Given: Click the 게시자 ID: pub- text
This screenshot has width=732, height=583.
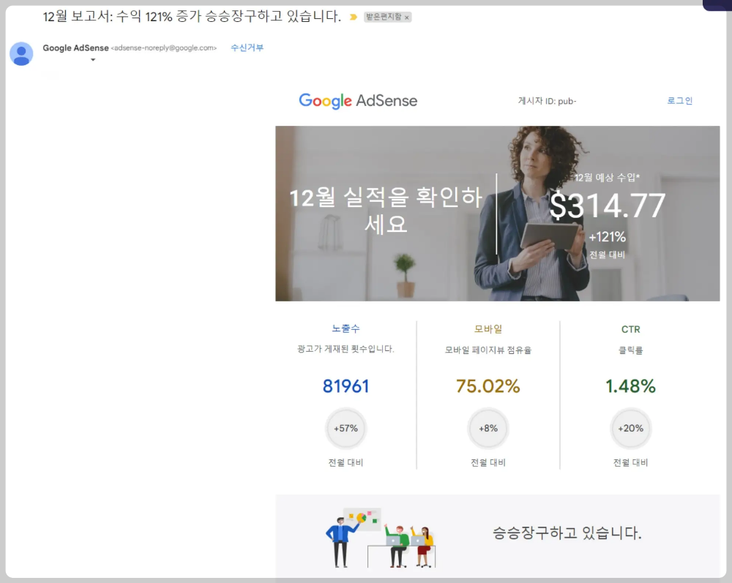Looking at the screenshot, I should tap(547, 101).
